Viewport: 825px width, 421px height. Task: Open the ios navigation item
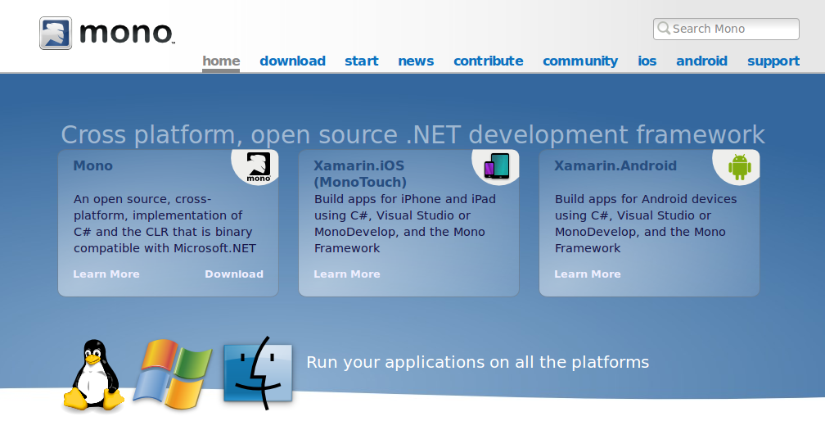[x=647, y=61]
